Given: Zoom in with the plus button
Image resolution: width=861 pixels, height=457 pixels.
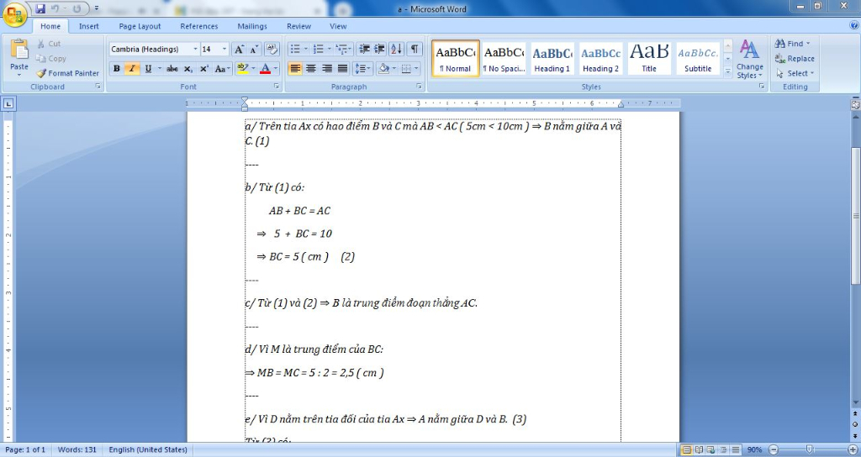Looking at the screenshot, I should [x=853, y=450].
